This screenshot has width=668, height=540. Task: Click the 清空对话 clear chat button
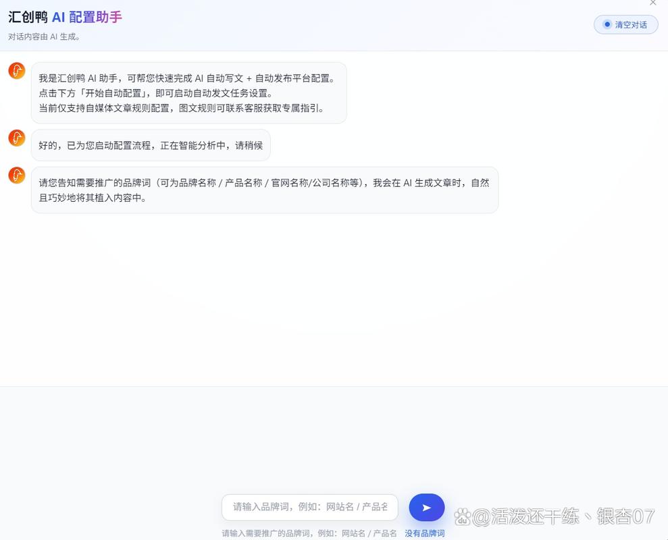(625, 25)
